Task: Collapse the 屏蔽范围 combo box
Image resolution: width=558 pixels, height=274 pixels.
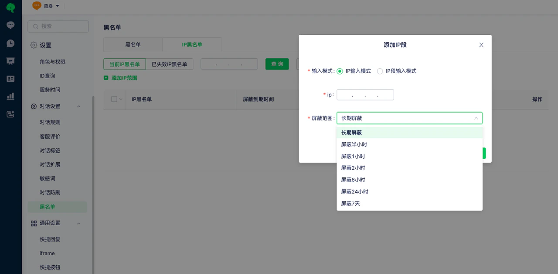Action: [409, 118]
